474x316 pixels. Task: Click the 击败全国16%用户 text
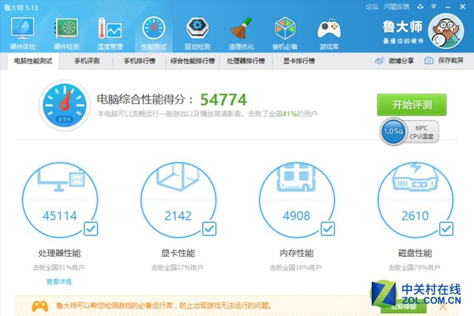tap(296, 267)
